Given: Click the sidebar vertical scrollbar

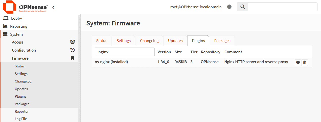Looking at the screenshot, I should pos(79,68).
